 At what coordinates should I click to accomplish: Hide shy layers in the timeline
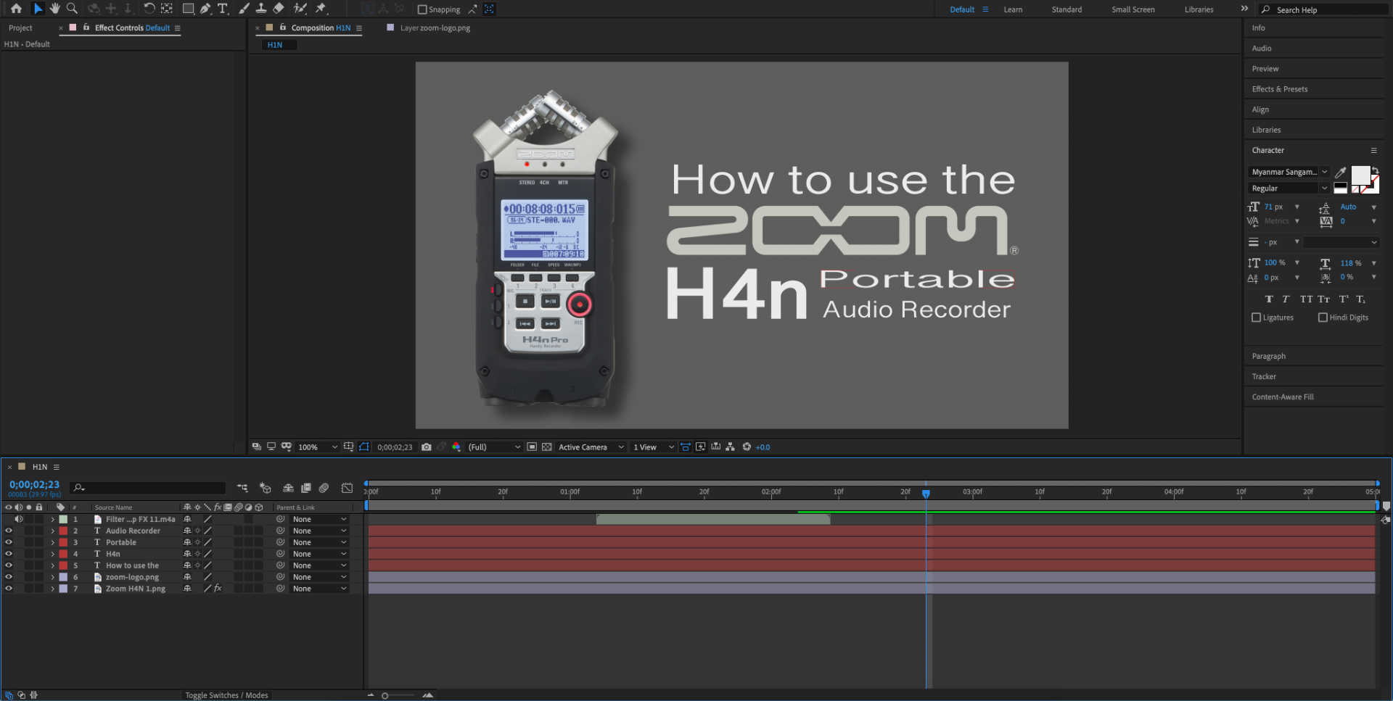(288, 488)
